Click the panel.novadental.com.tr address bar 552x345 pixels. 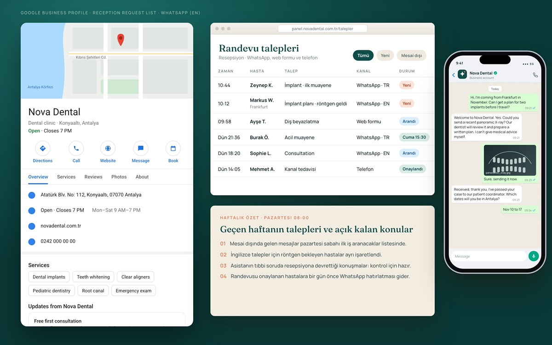(x=322, y=29)
